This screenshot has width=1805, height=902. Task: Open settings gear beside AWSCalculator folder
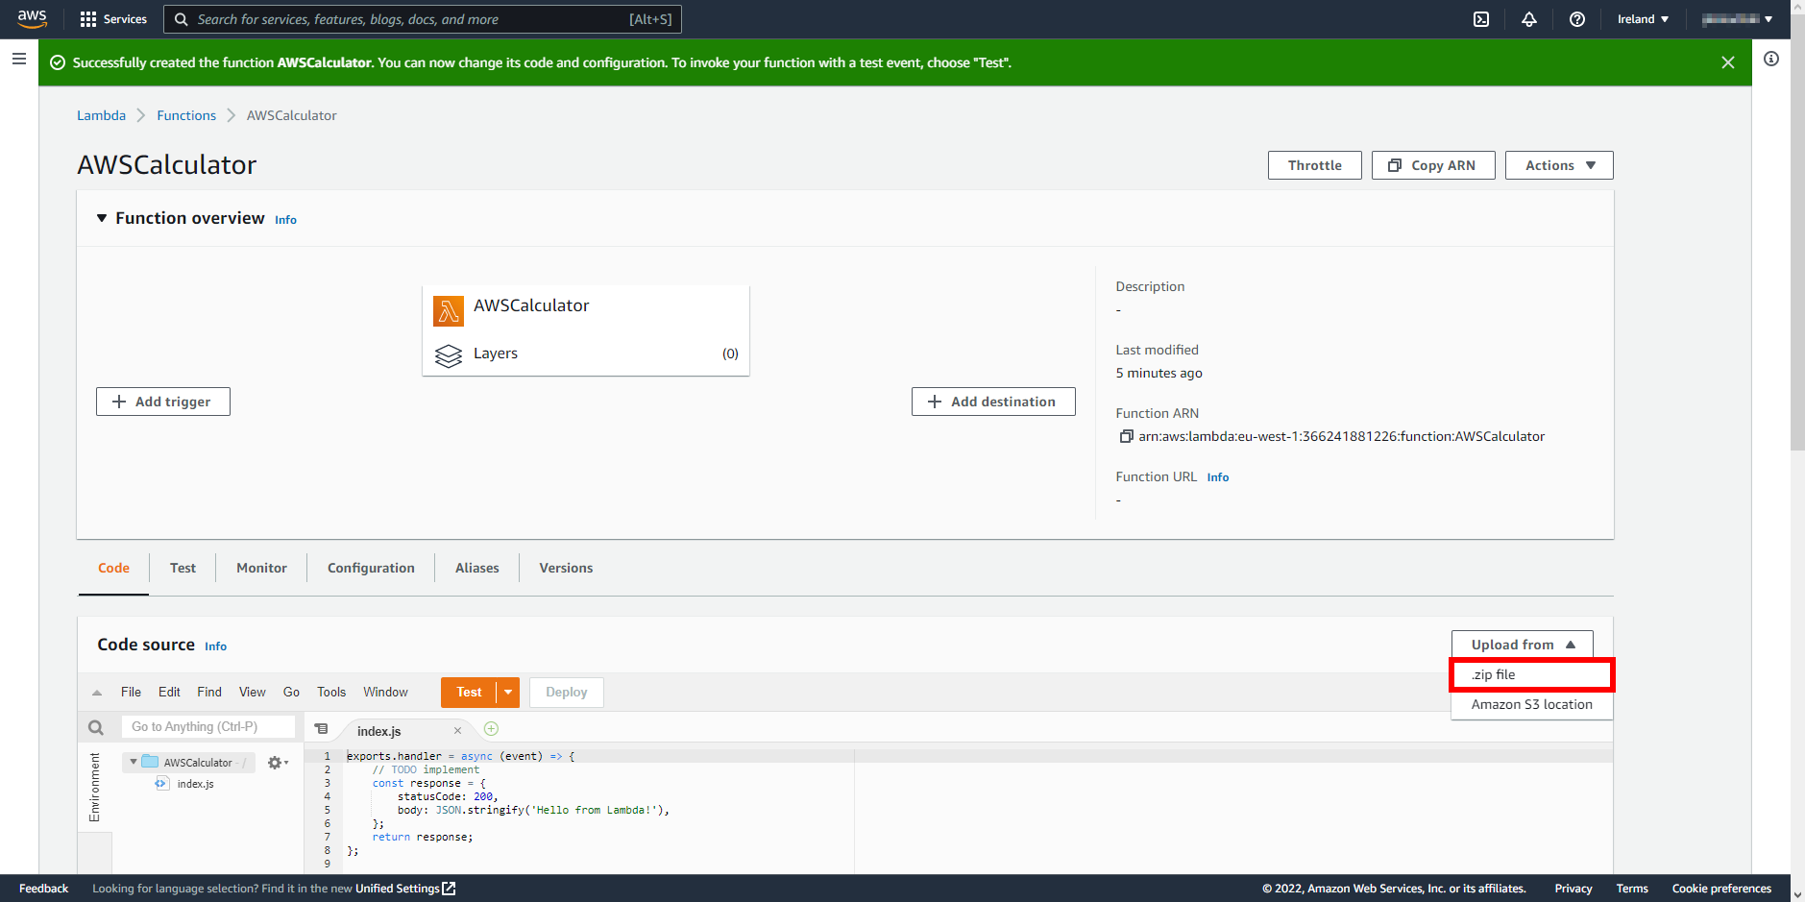[x=275, y=762]
